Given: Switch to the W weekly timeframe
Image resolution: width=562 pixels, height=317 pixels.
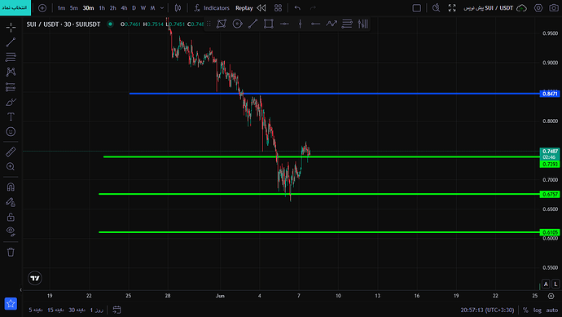Looking at the screenshot, I should pyautogui.click(x=143, y=8).
